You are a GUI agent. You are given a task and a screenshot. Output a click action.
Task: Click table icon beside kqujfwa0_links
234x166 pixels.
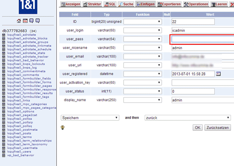tap(4, 101)
